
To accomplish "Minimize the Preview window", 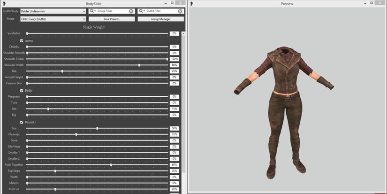I will click(365, 3).
